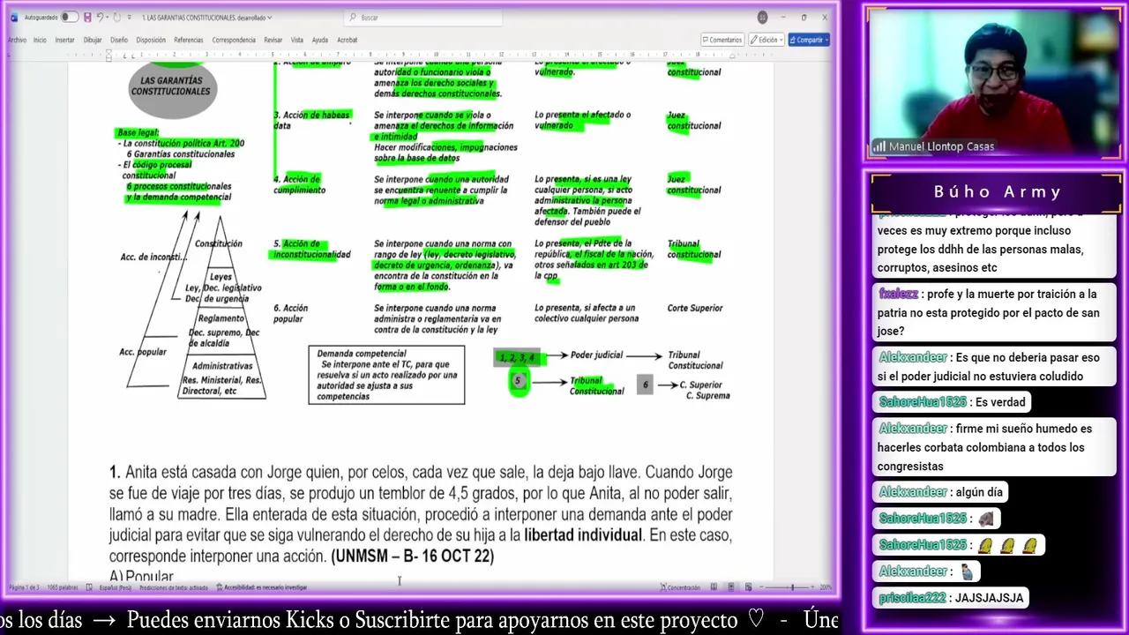Switch to the Correspondencia tab
Viewport: 1129px width, 635px height.
point(234,40)
